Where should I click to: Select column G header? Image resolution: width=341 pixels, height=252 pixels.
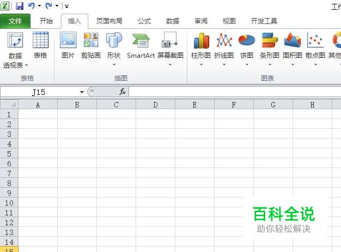pos(273,105)
